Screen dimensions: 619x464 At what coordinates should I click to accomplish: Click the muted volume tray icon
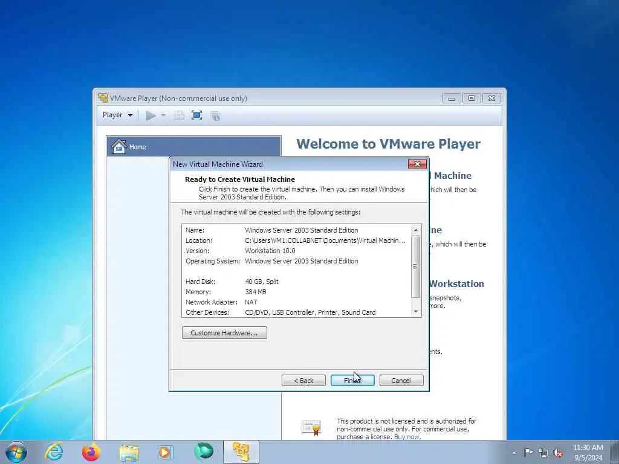coord(558,453)
